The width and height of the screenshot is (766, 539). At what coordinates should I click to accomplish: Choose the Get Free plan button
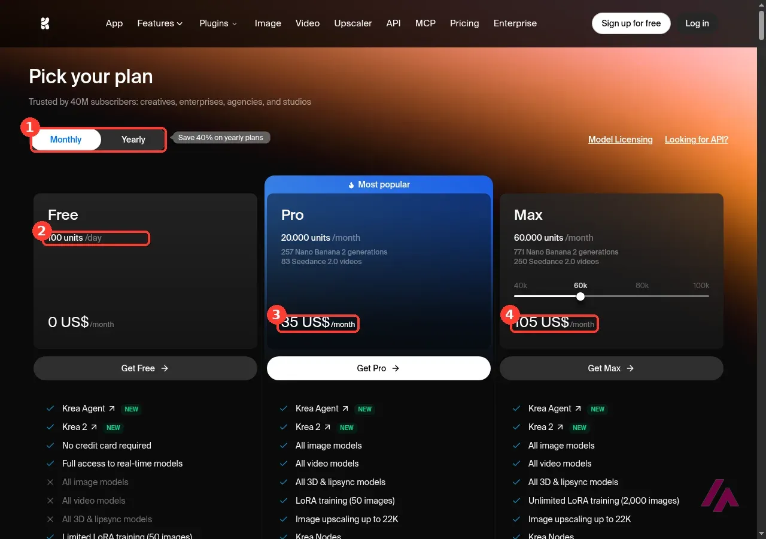coord(145,368)
